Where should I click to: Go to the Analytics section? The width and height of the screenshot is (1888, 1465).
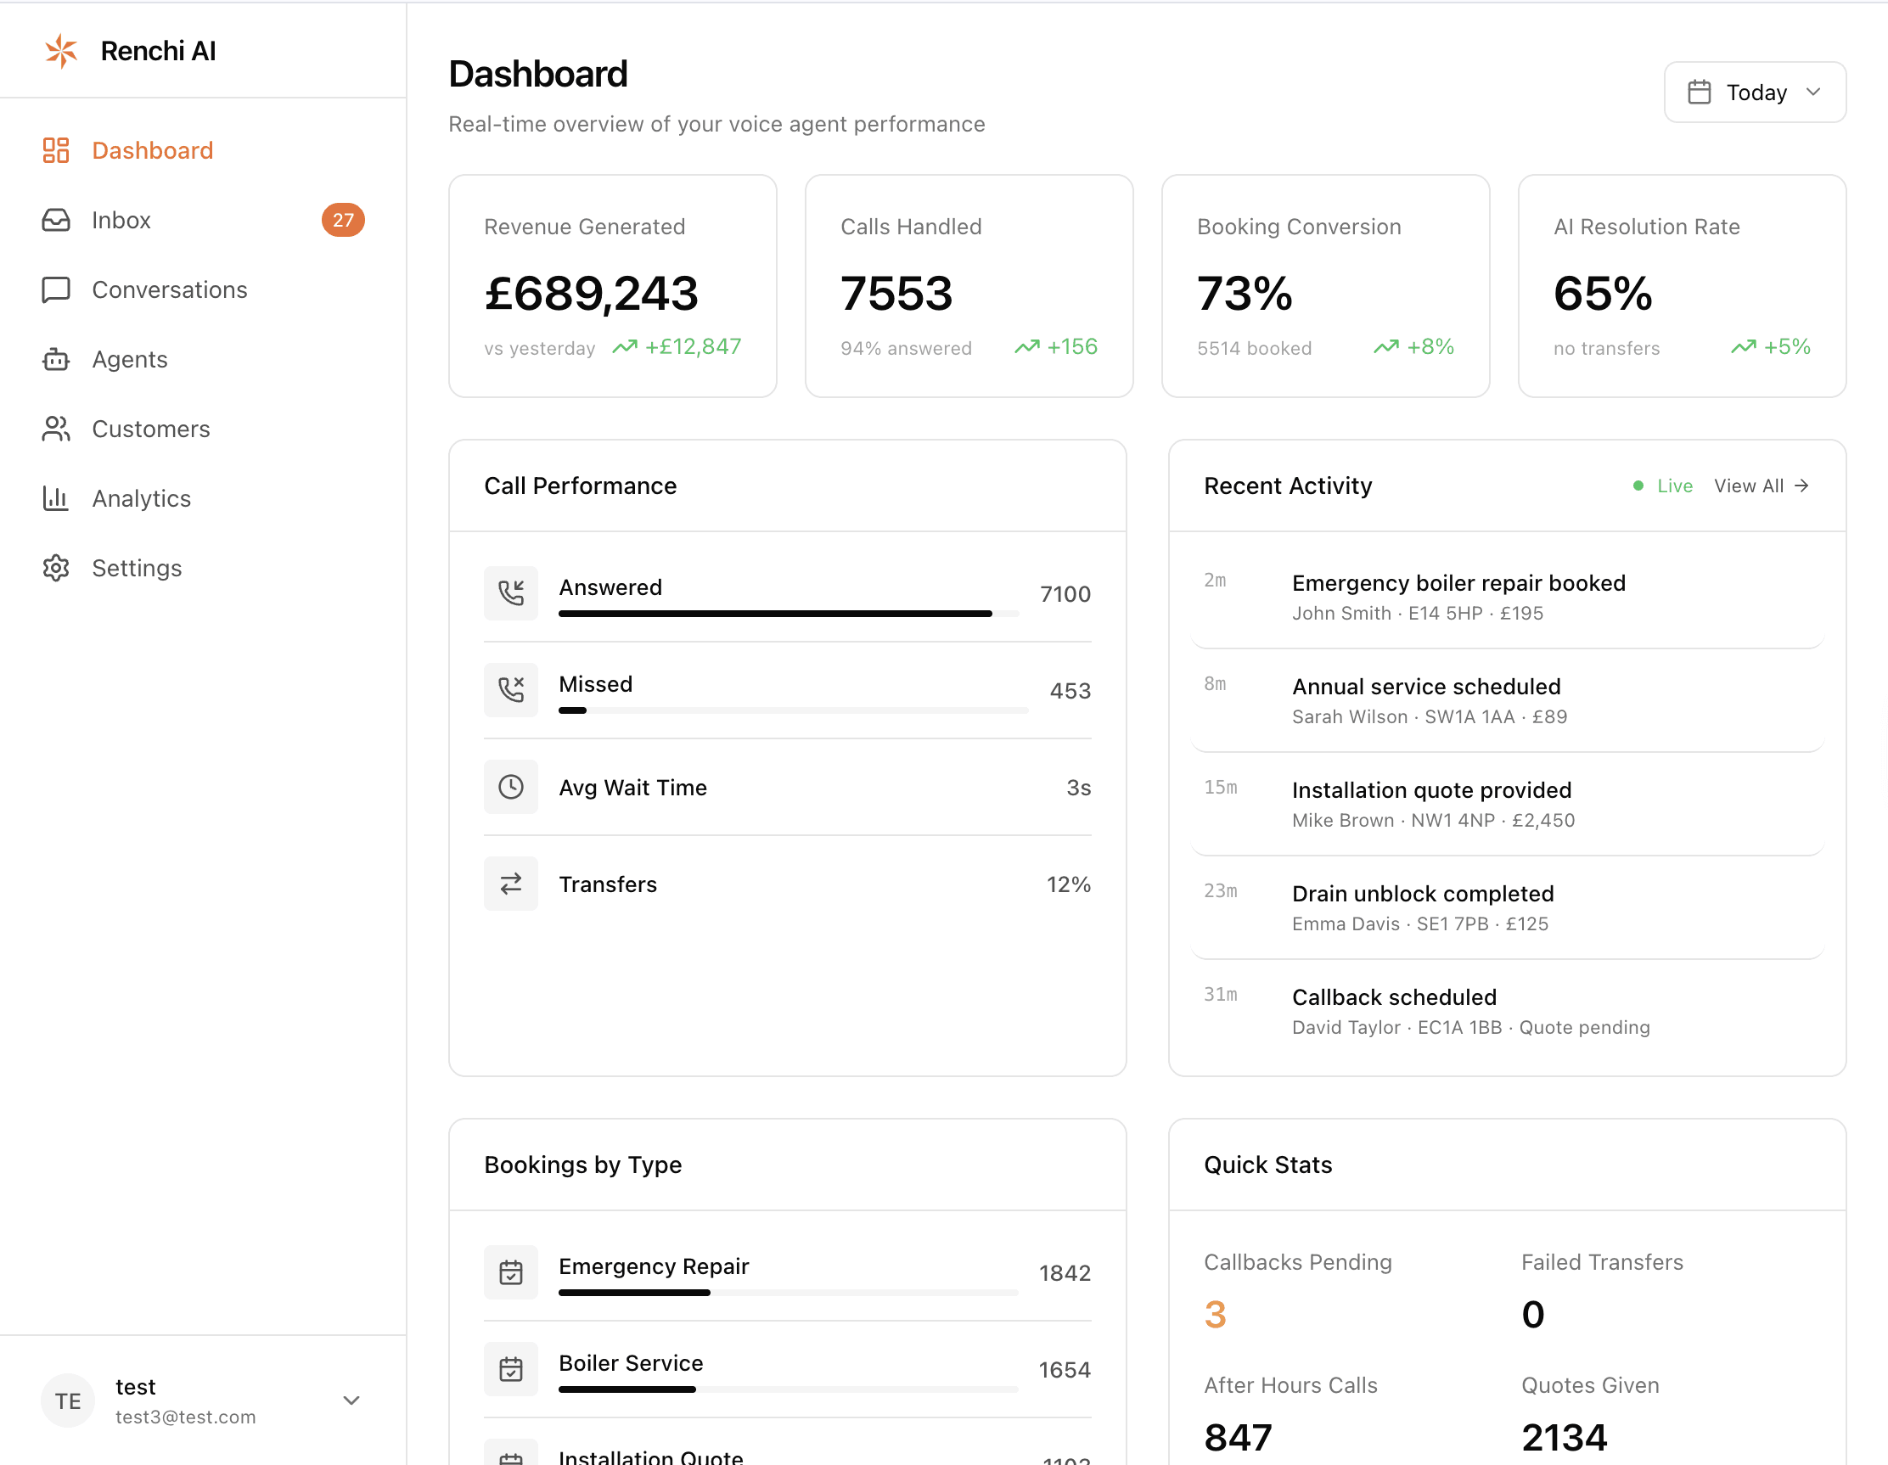pyautogui.click(x=141, y=499)
